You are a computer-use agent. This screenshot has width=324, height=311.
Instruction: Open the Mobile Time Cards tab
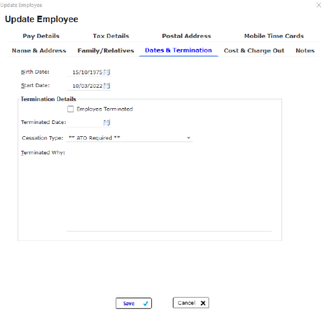274,36
